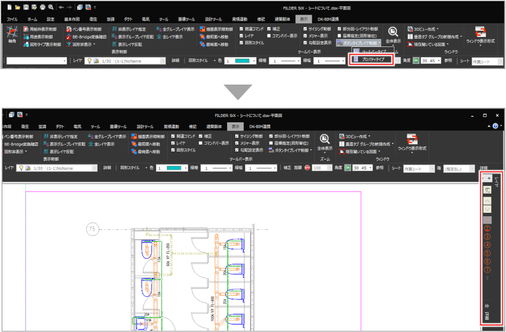Open ウィンドウ表示形式 in the upper ribbon
506x332 pixels.
481,36
